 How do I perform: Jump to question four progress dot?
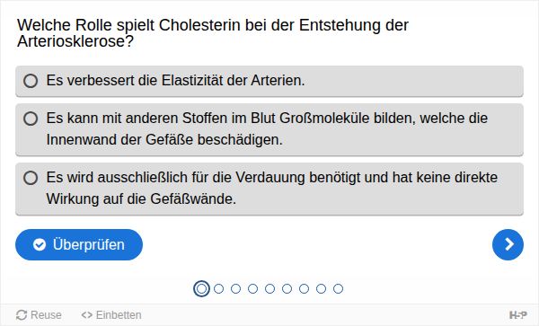(x=252, y=288)
